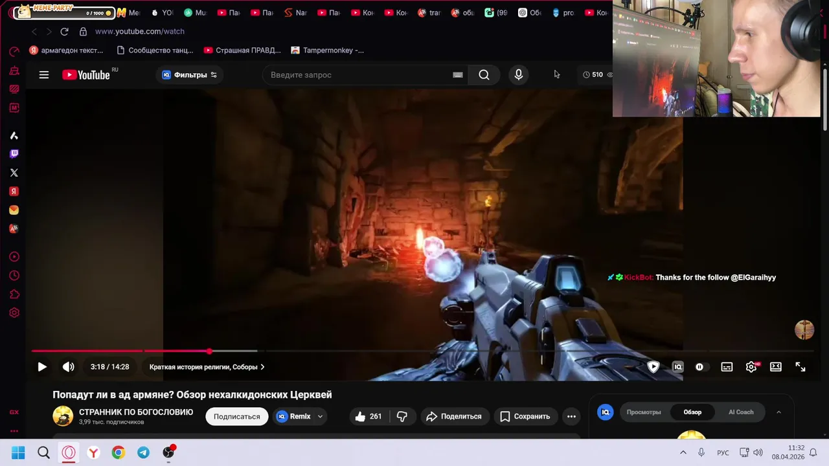
Task: Open browser settings gear in the sidebar
Action: pyautogui.click(x=14, y=313)
